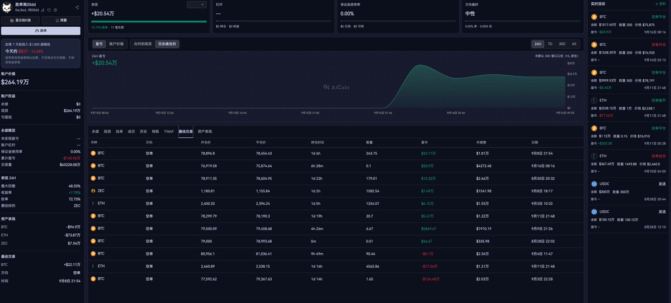Click the BTC icon in the $3909.53万 activity
The width and height of the screenshot is (671, 303).
[594, 73]
